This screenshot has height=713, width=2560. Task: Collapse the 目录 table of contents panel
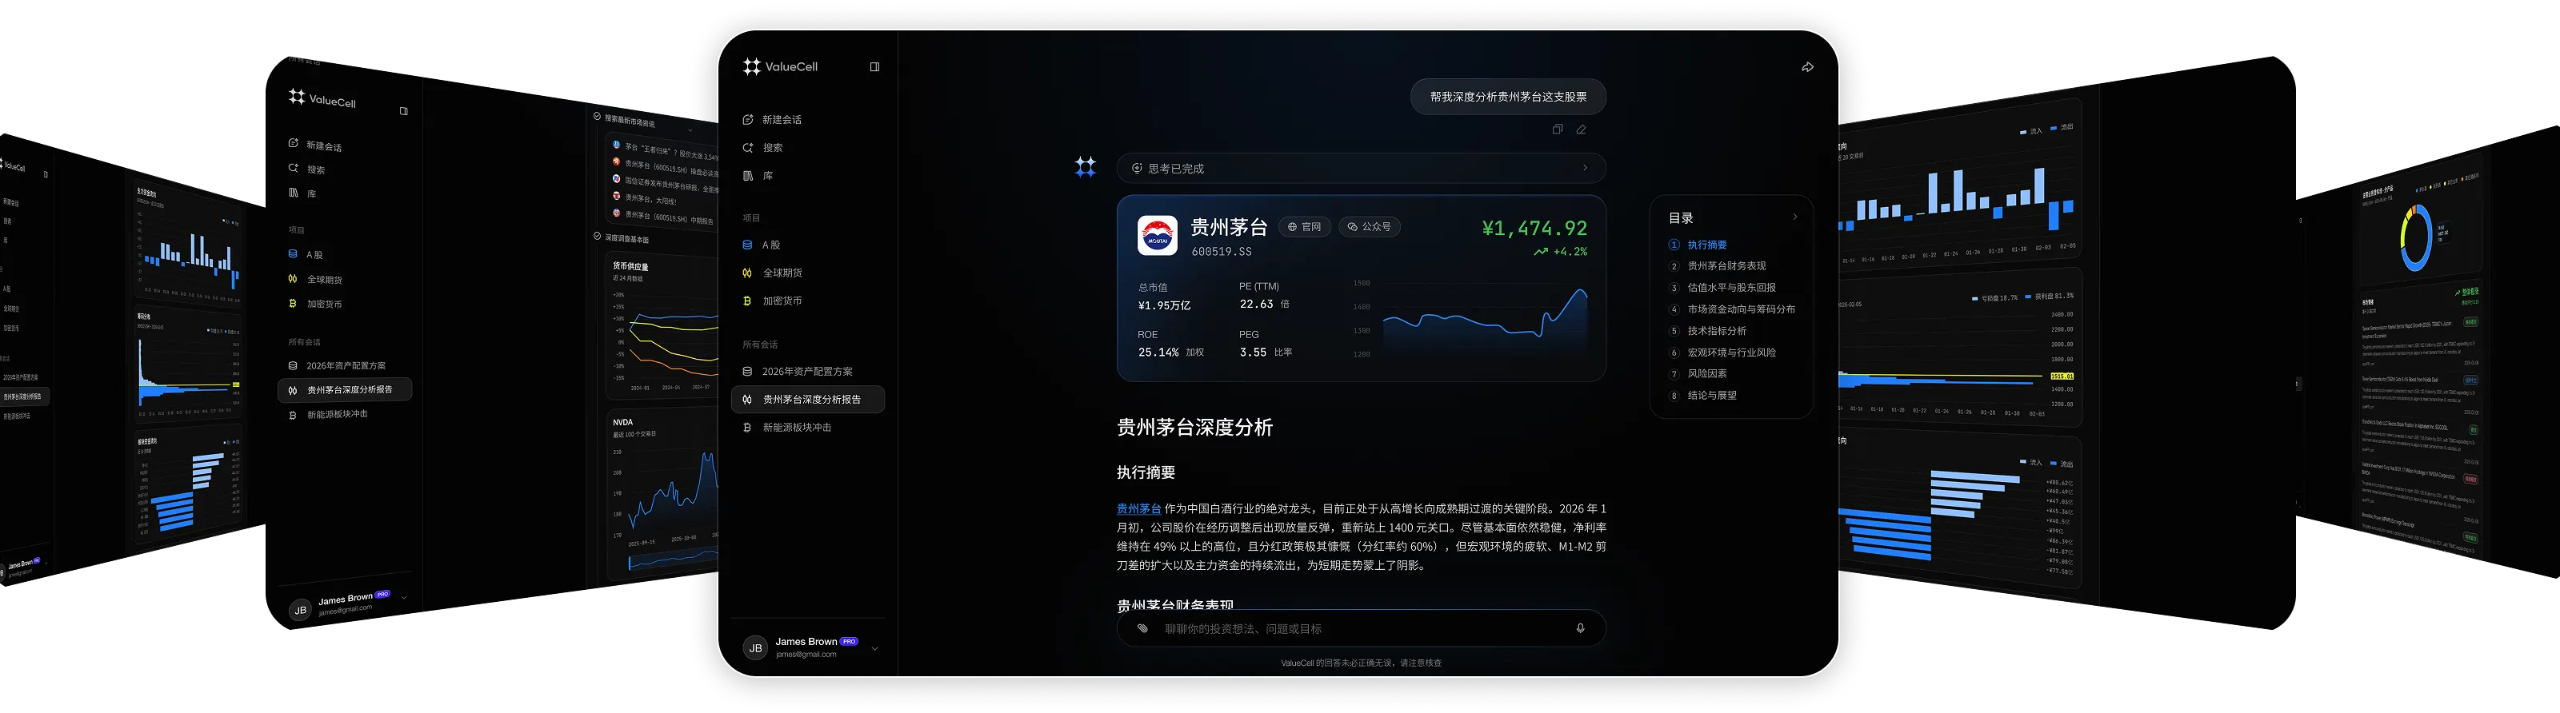click(1794, 217)
